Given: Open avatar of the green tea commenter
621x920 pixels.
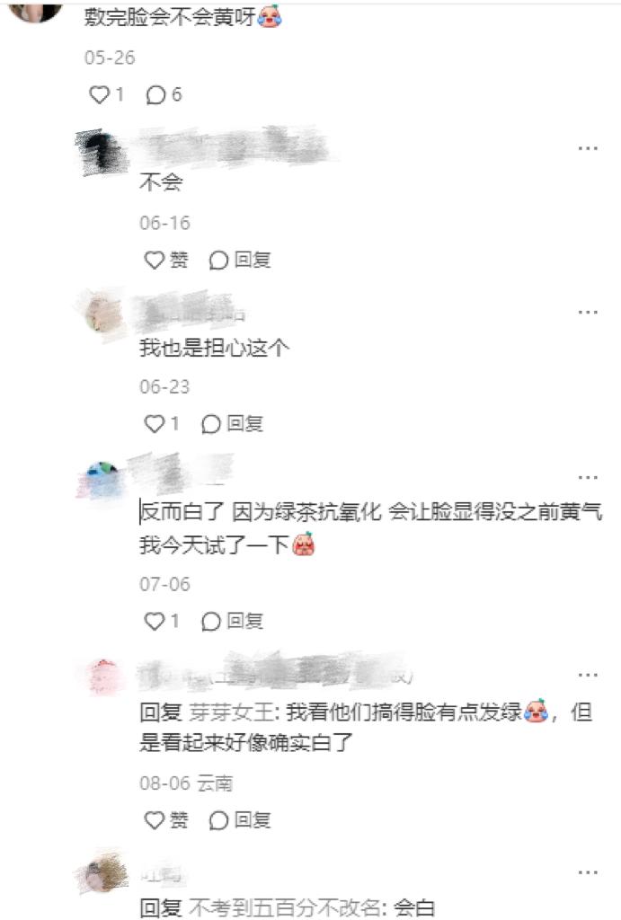Looking at the screenshot, I should pyautogui.click(x=102, y=480).
